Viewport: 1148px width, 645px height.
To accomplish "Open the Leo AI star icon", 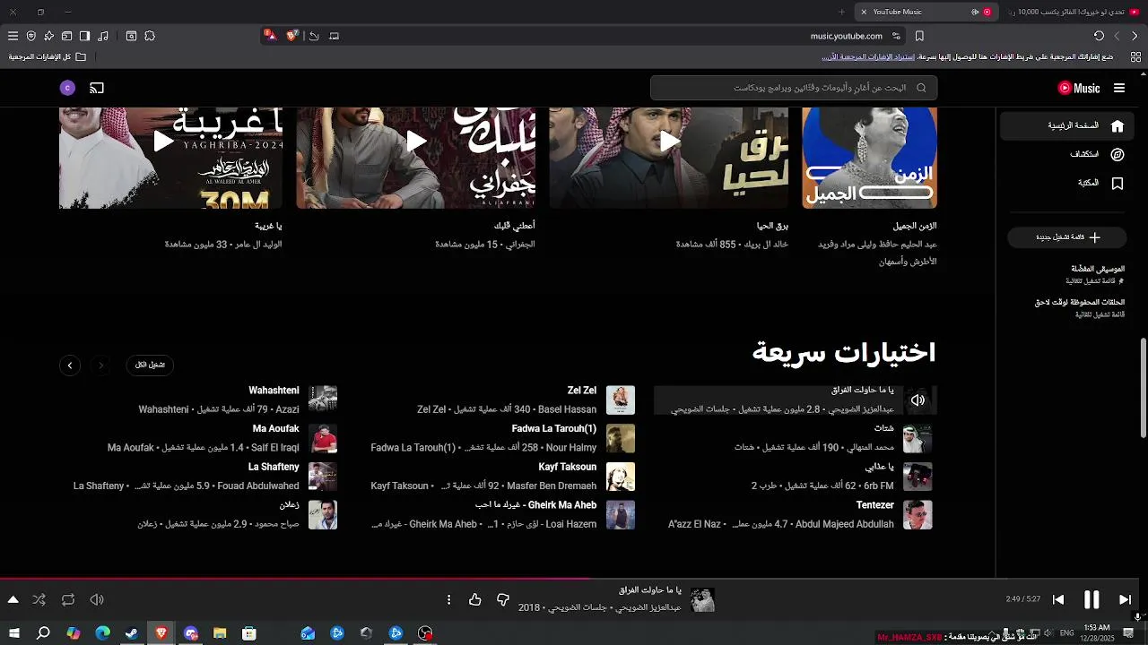I will (x=48, y=36).
